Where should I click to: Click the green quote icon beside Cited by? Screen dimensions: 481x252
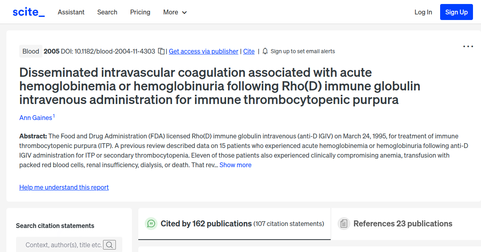coord(151,224)
